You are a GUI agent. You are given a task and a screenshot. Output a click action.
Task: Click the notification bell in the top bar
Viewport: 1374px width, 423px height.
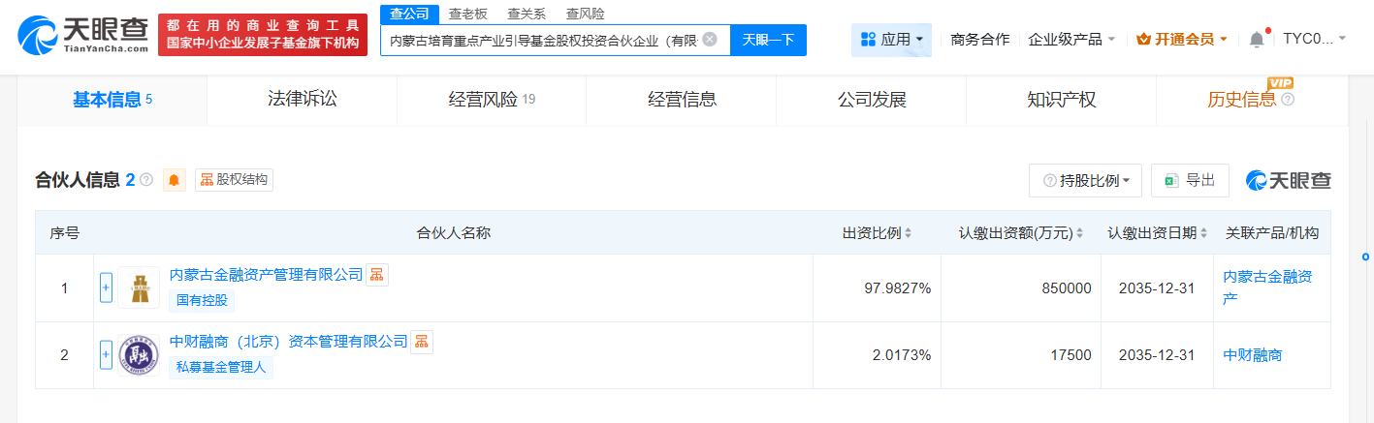[1257, 40]
